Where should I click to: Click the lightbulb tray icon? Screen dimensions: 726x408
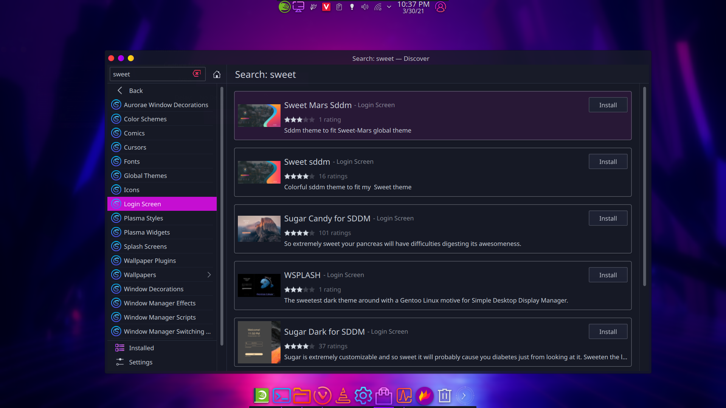352,7
